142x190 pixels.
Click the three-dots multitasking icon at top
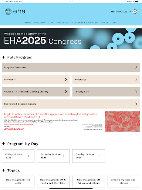pos(71,1)
